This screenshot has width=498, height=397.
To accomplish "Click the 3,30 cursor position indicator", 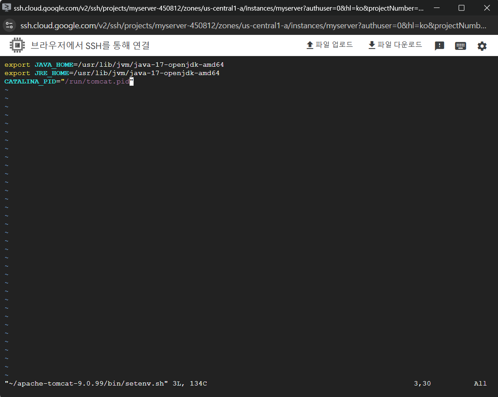I will pos(422,383).
